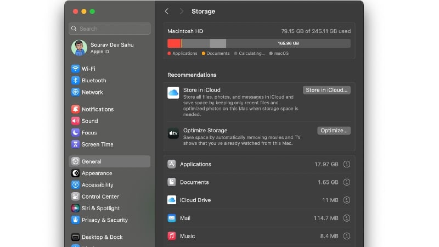This screenshot has height=247, width=439.
Task: Select General in the sidebar
Action: [109, 161]
